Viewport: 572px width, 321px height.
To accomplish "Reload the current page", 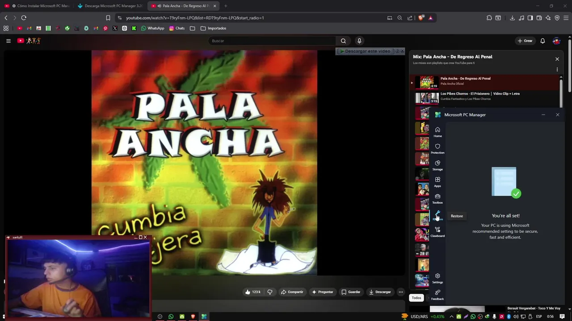I will pyautogui.click(x=24, y=18).
